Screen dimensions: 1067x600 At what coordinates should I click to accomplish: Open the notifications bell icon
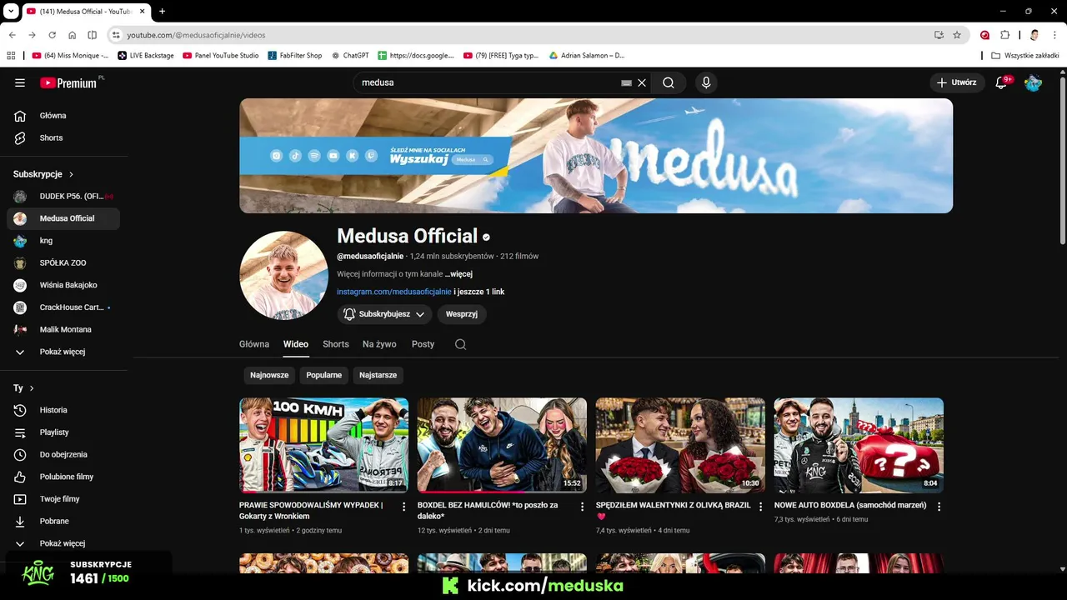point(1001,82)
